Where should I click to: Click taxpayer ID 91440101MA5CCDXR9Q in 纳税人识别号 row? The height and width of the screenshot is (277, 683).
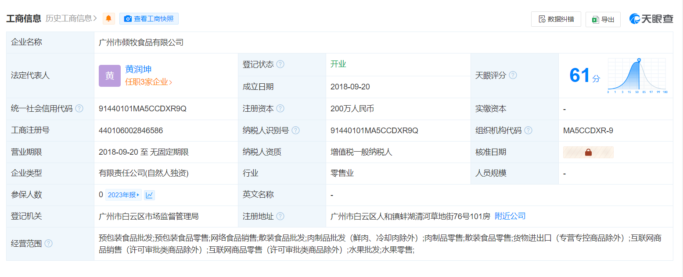[x=374, y=130]
